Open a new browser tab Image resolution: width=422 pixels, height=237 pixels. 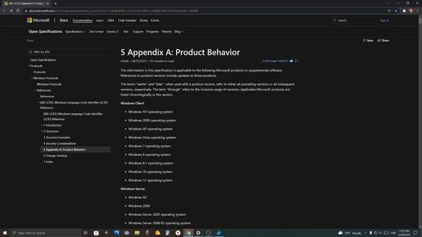coord(55,3)
